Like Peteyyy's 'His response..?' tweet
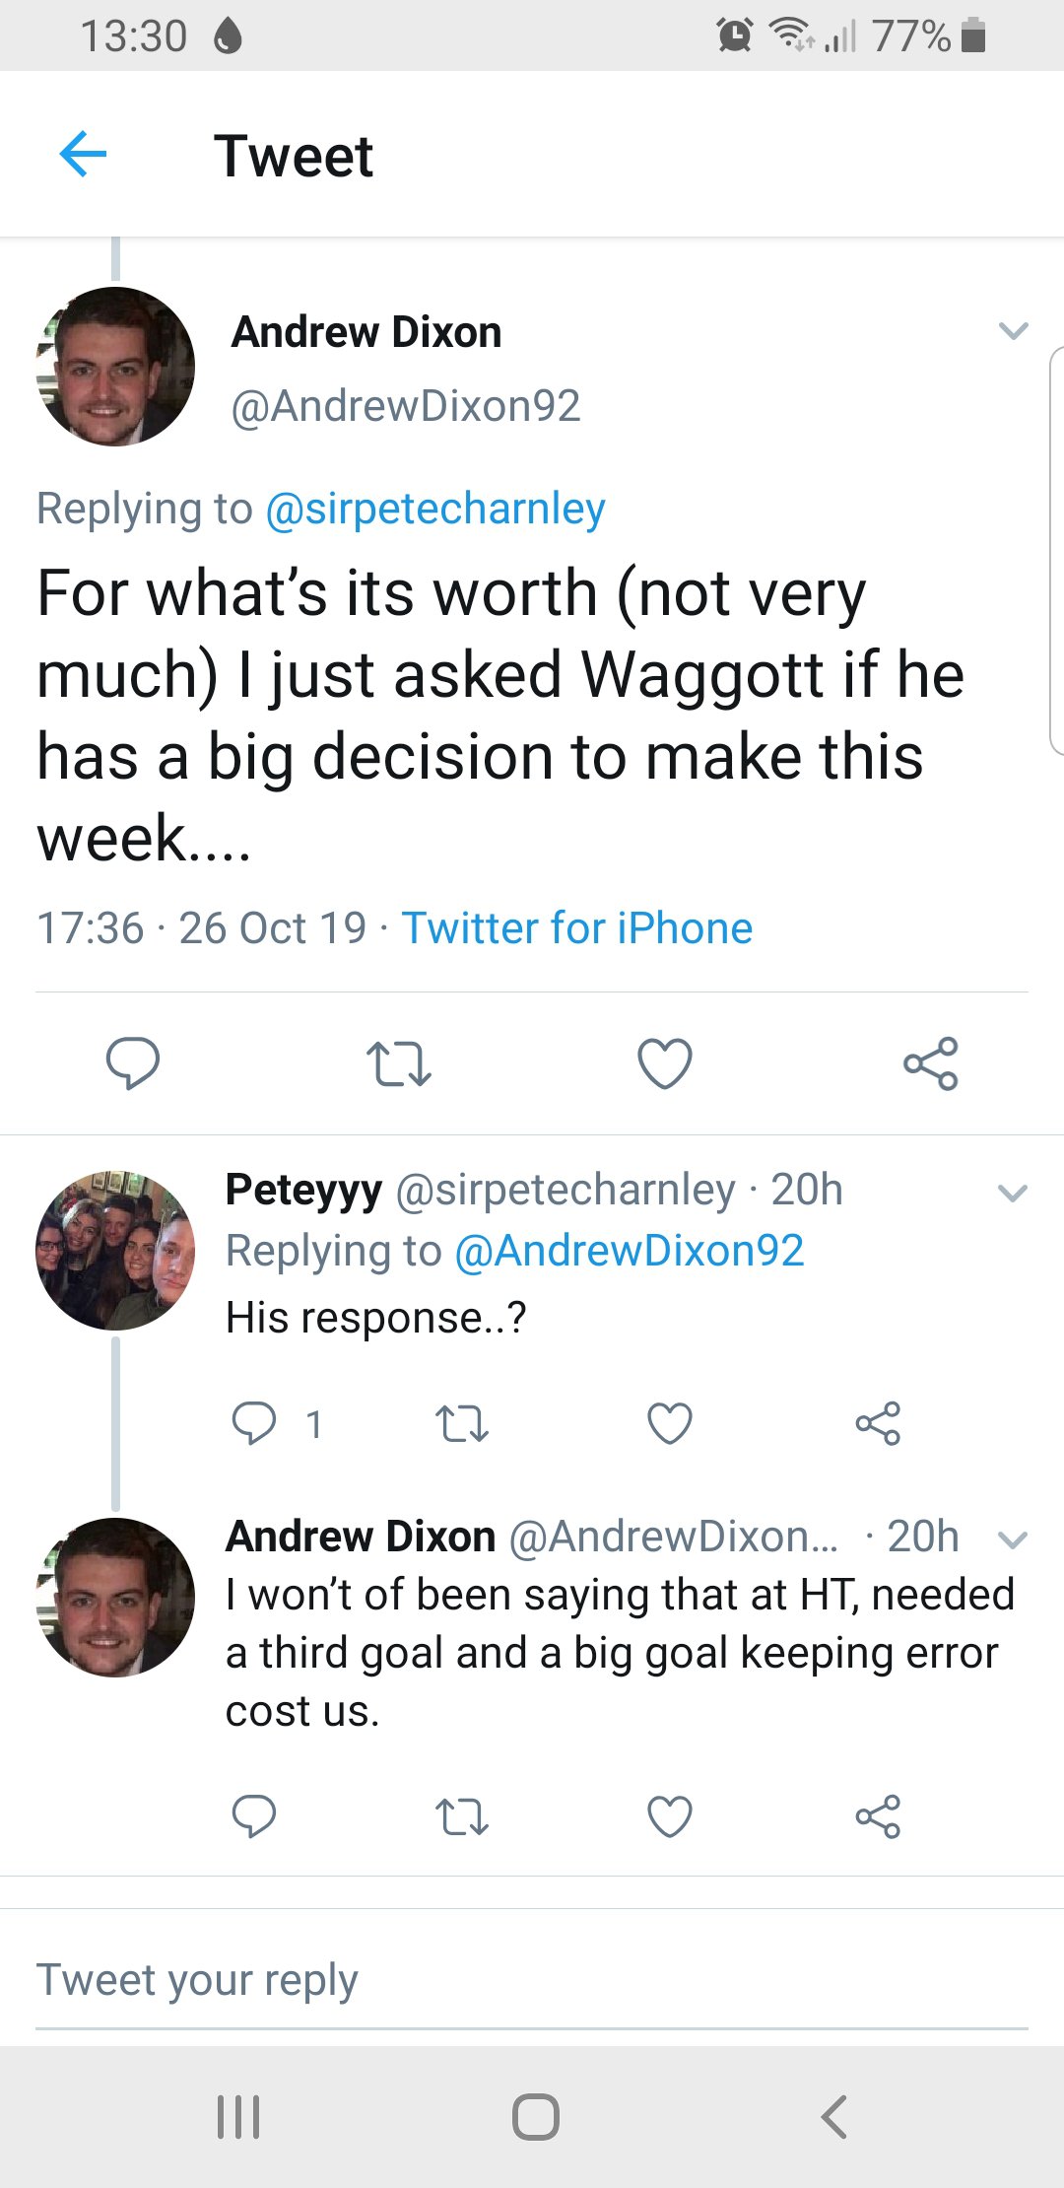Screen dimensions: 1064x2188 tap(670, 1423)
